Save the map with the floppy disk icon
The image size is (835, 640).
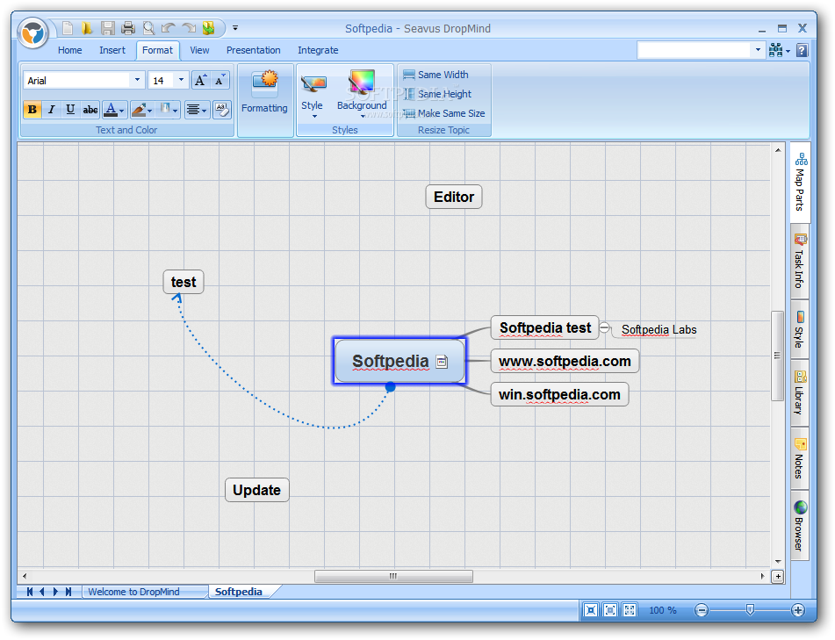[x=108, y=28]
